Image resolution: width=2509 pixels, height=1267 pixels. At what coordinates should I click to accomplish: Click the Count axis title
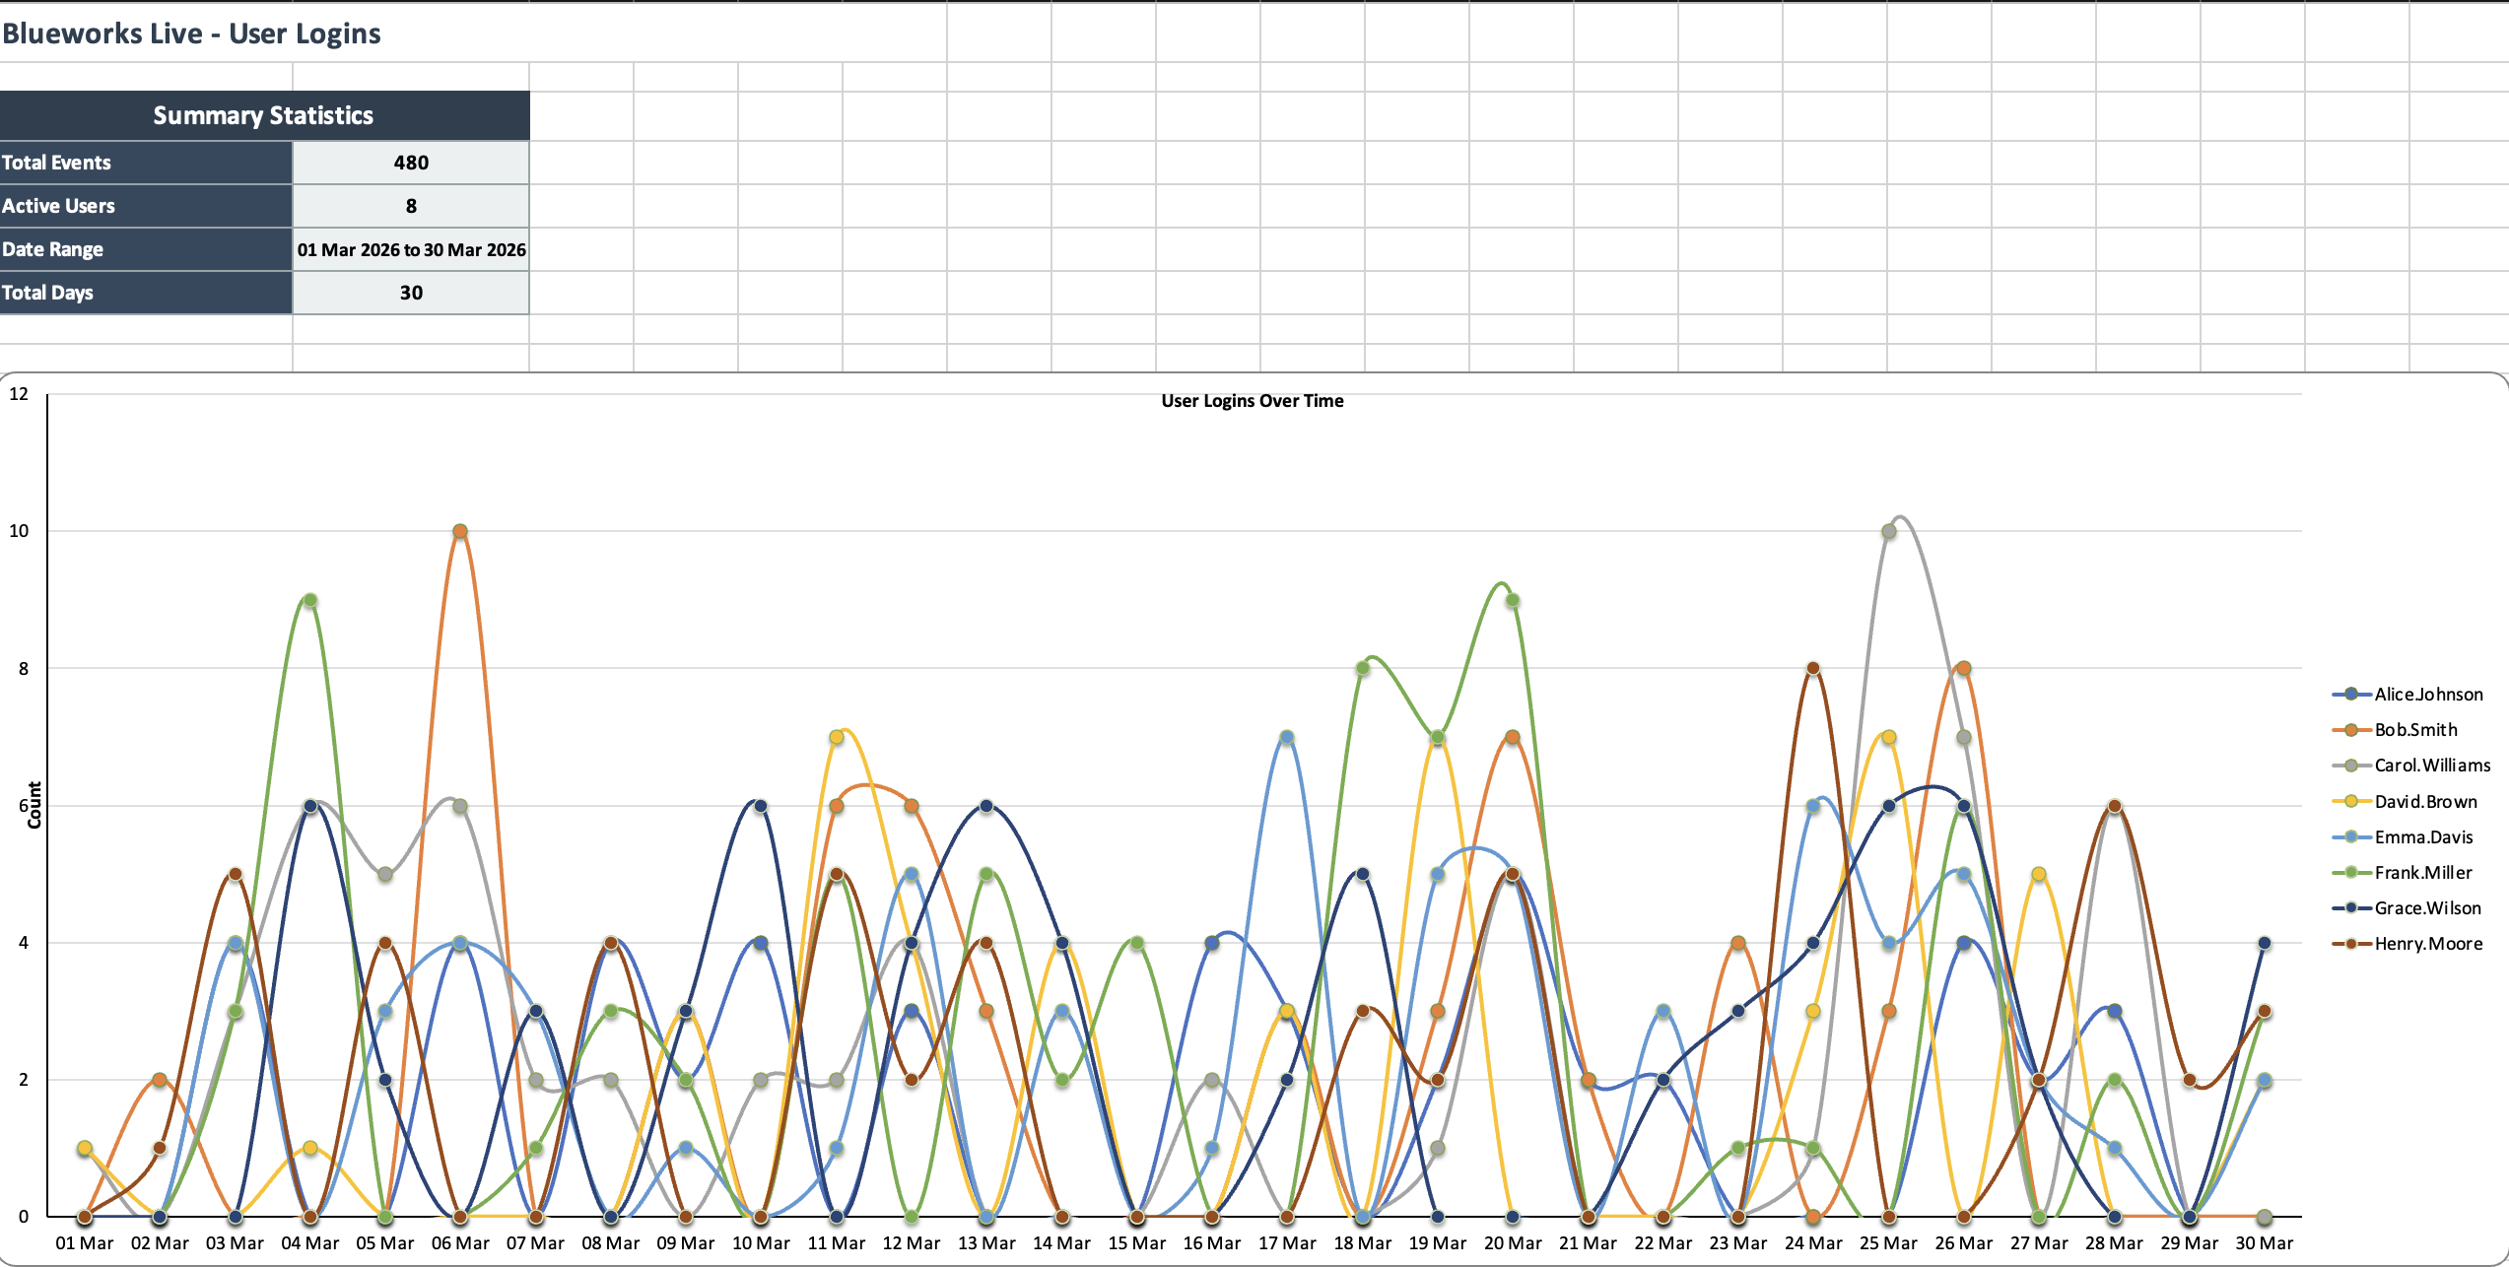[x=34, y=805]
